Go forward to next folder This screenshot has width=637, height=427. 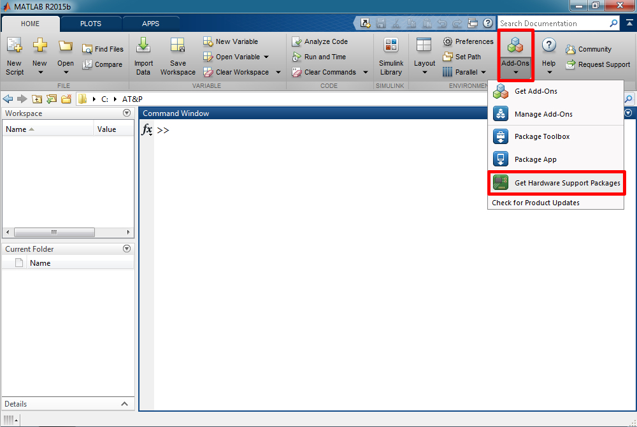[22, 99]
